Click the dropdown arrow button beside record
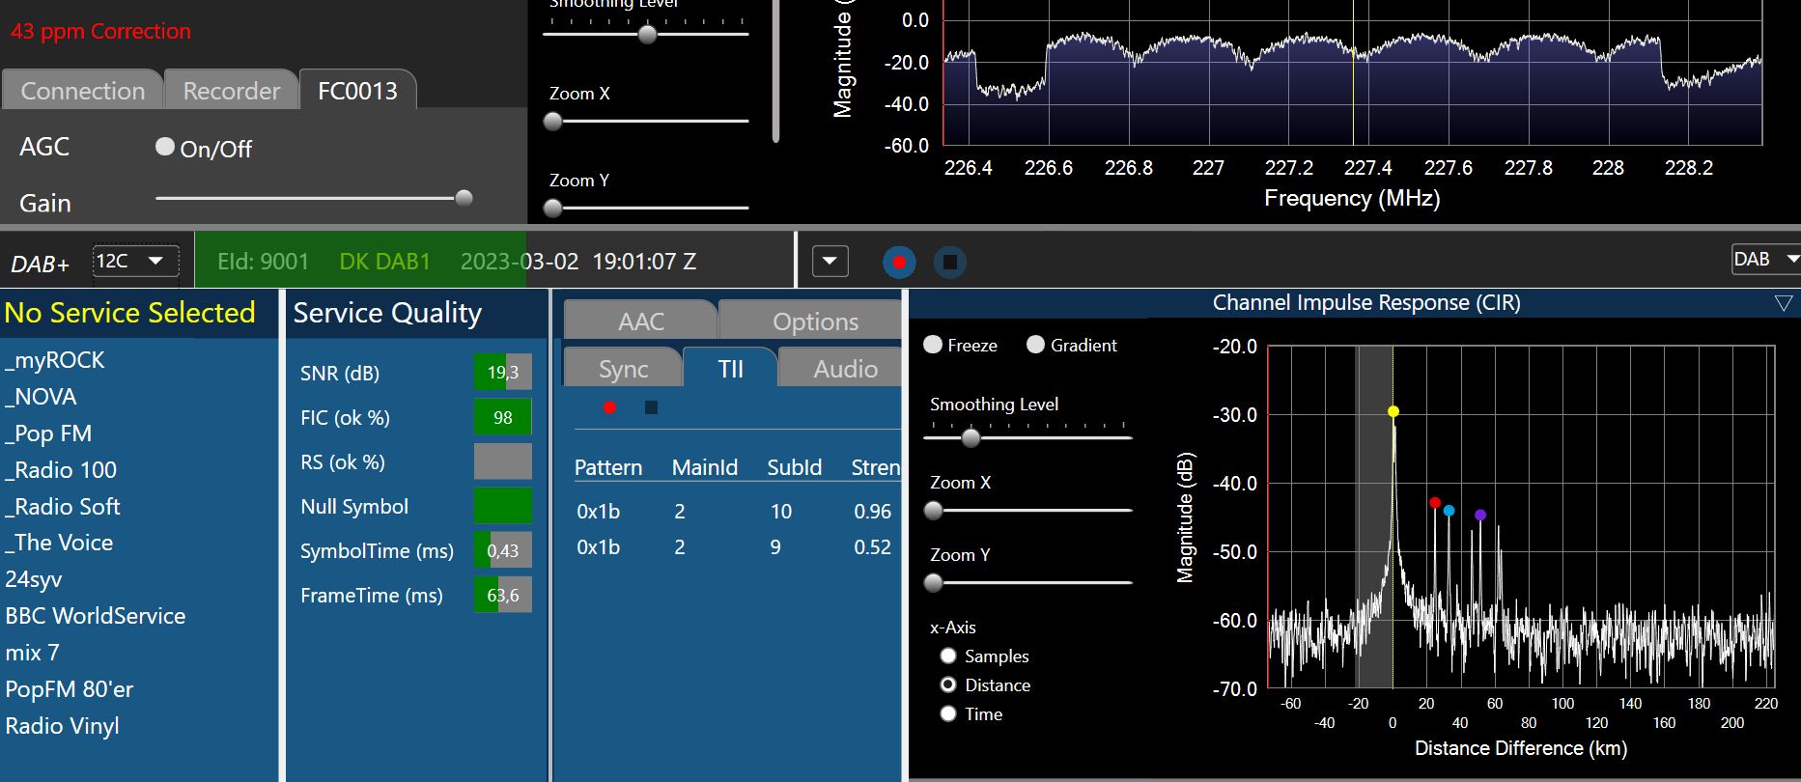This screenshot has width=1801, height=782. 830,262
